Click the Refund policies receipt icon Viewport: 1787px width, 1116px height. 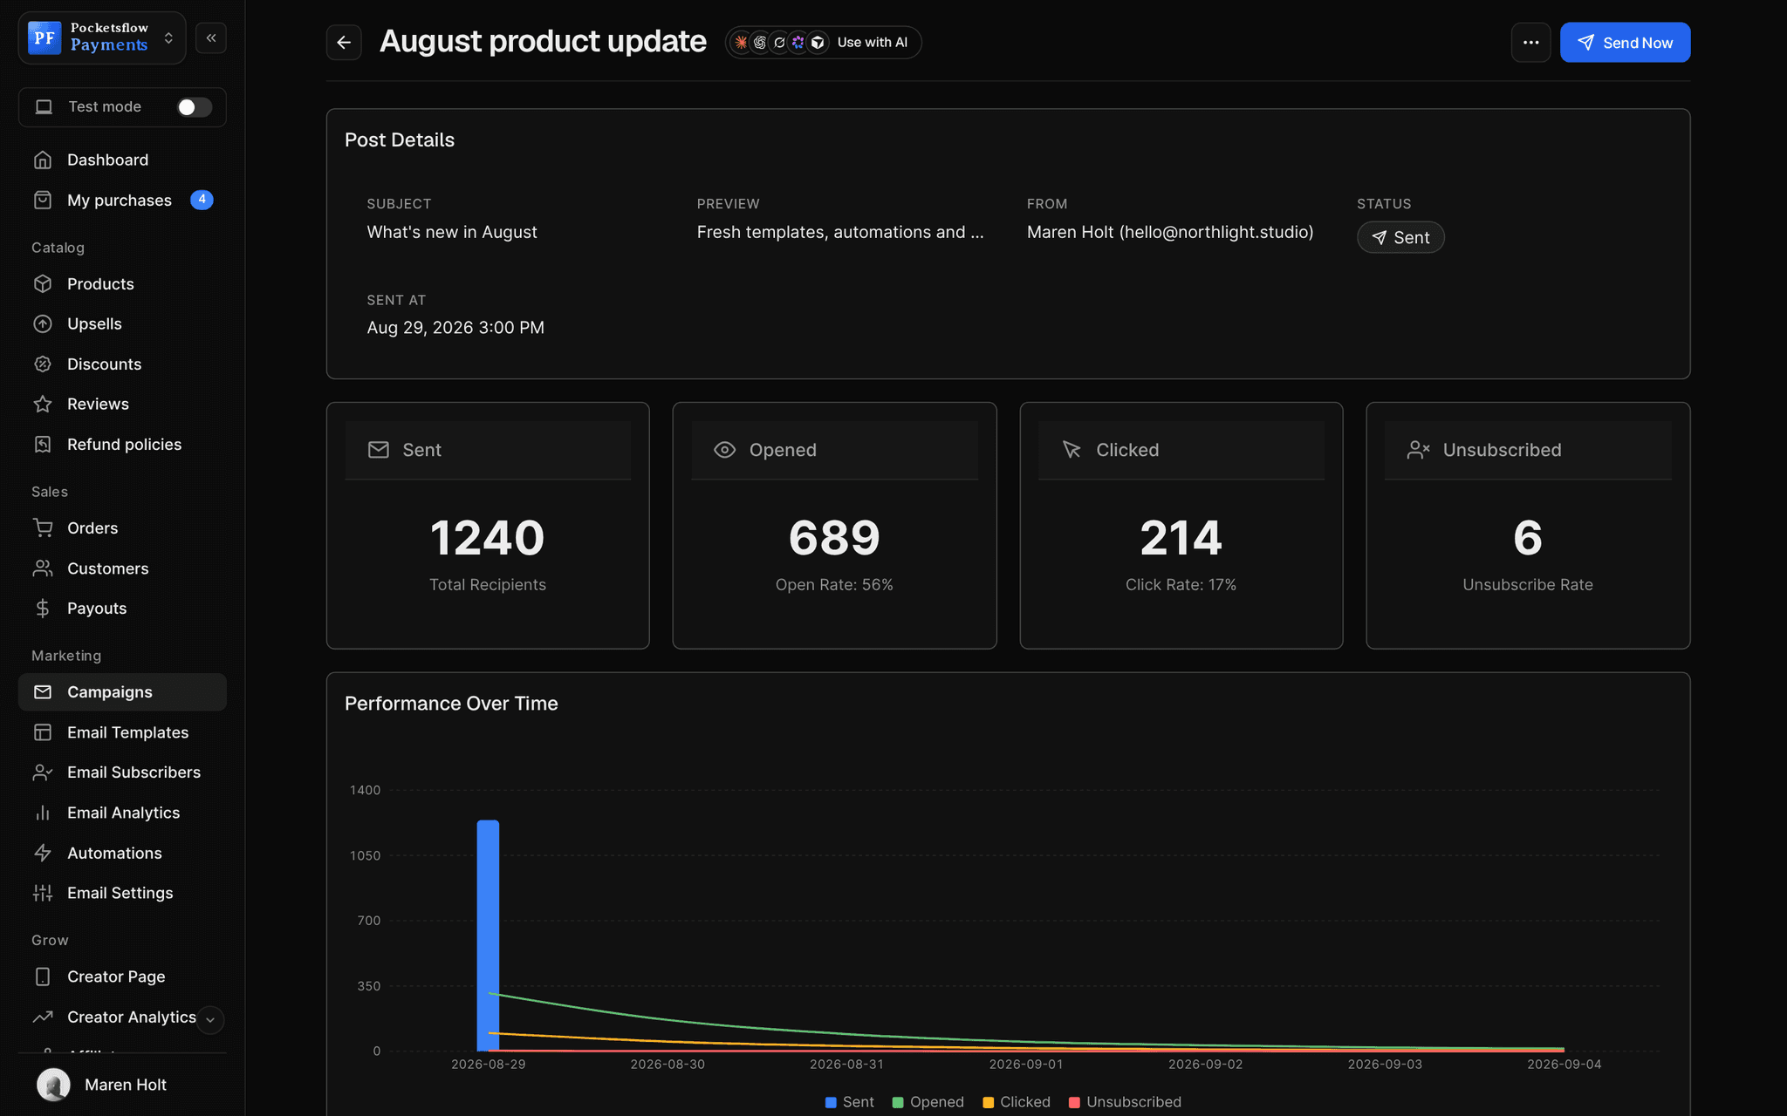tap(43, 444)
